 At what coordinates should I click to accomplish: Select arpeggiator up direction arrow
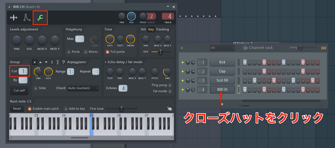pyautogui.click(x=40, y=62)
